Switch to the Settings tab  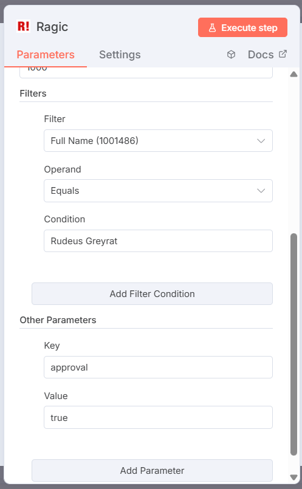[x=120, y=55]
